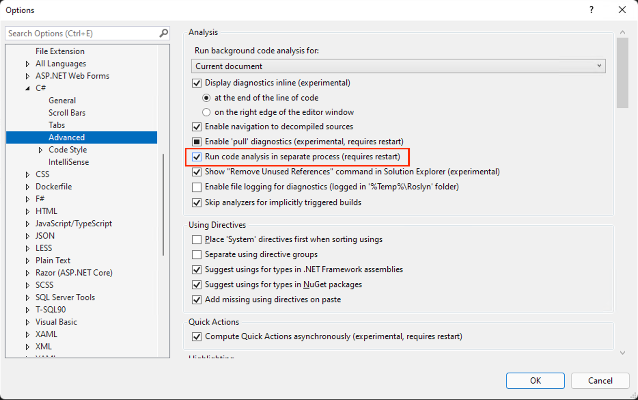Click the OK button
Viewport: 638px width, 400px height.
click(535, 381)
